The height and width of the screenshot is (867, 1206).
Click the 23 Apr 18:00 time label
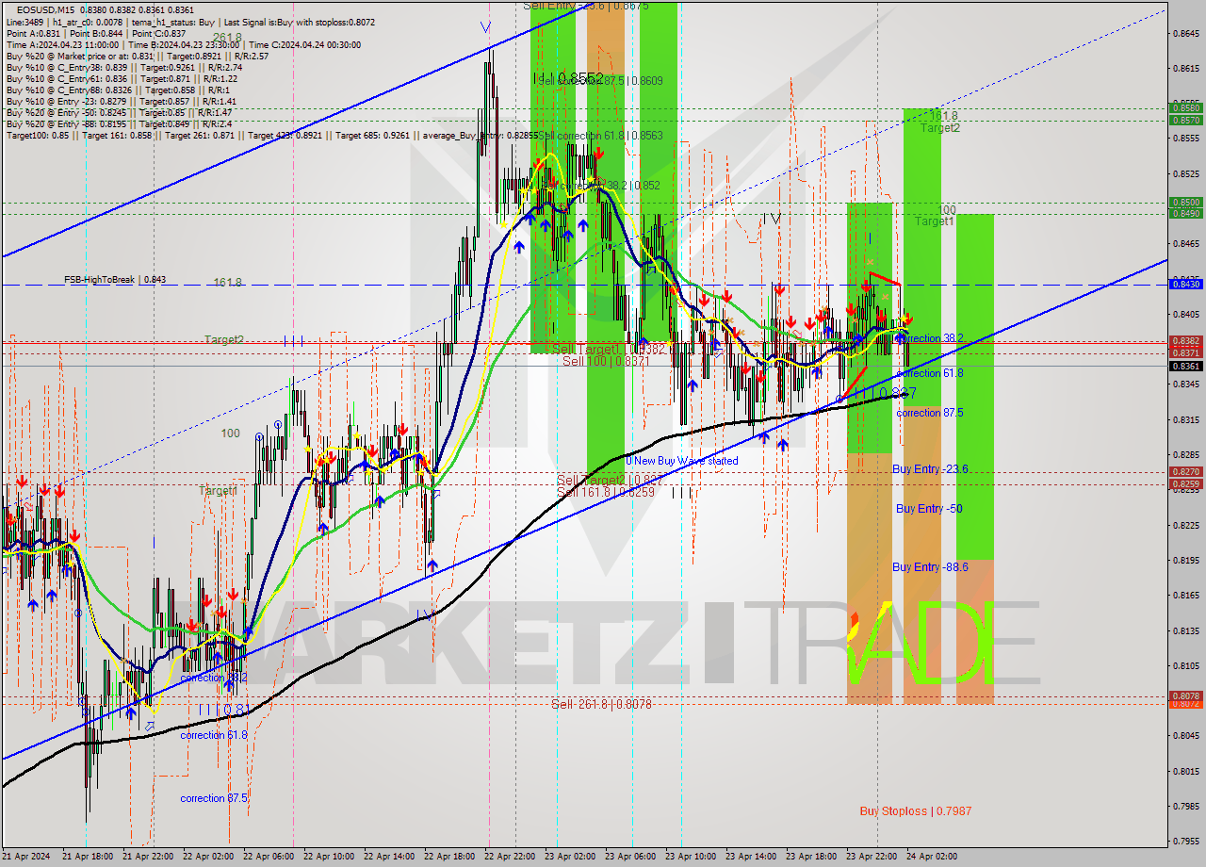[x=810, y=857]
